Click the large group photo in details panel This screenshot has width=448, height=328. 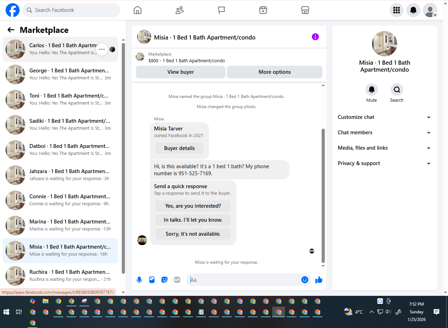click(x=385, y=44)
